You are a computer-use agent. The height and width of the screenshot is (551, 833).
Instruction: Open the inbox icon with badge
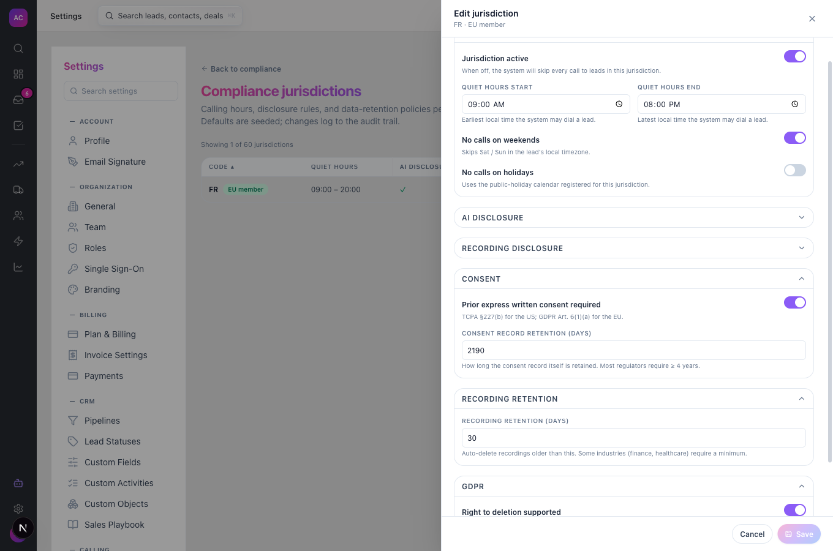click(18, 100)
